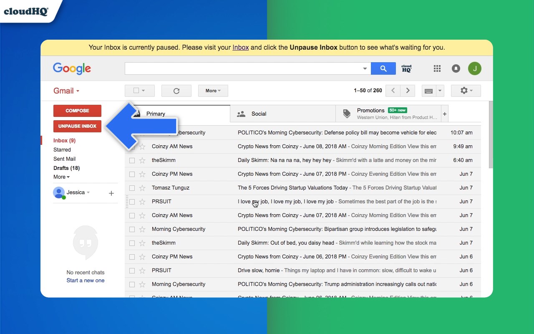The width and height of the screenshot is (534, 334).
Task: Click the Hangouts quote bubble icon
Action: click(86, 243)
